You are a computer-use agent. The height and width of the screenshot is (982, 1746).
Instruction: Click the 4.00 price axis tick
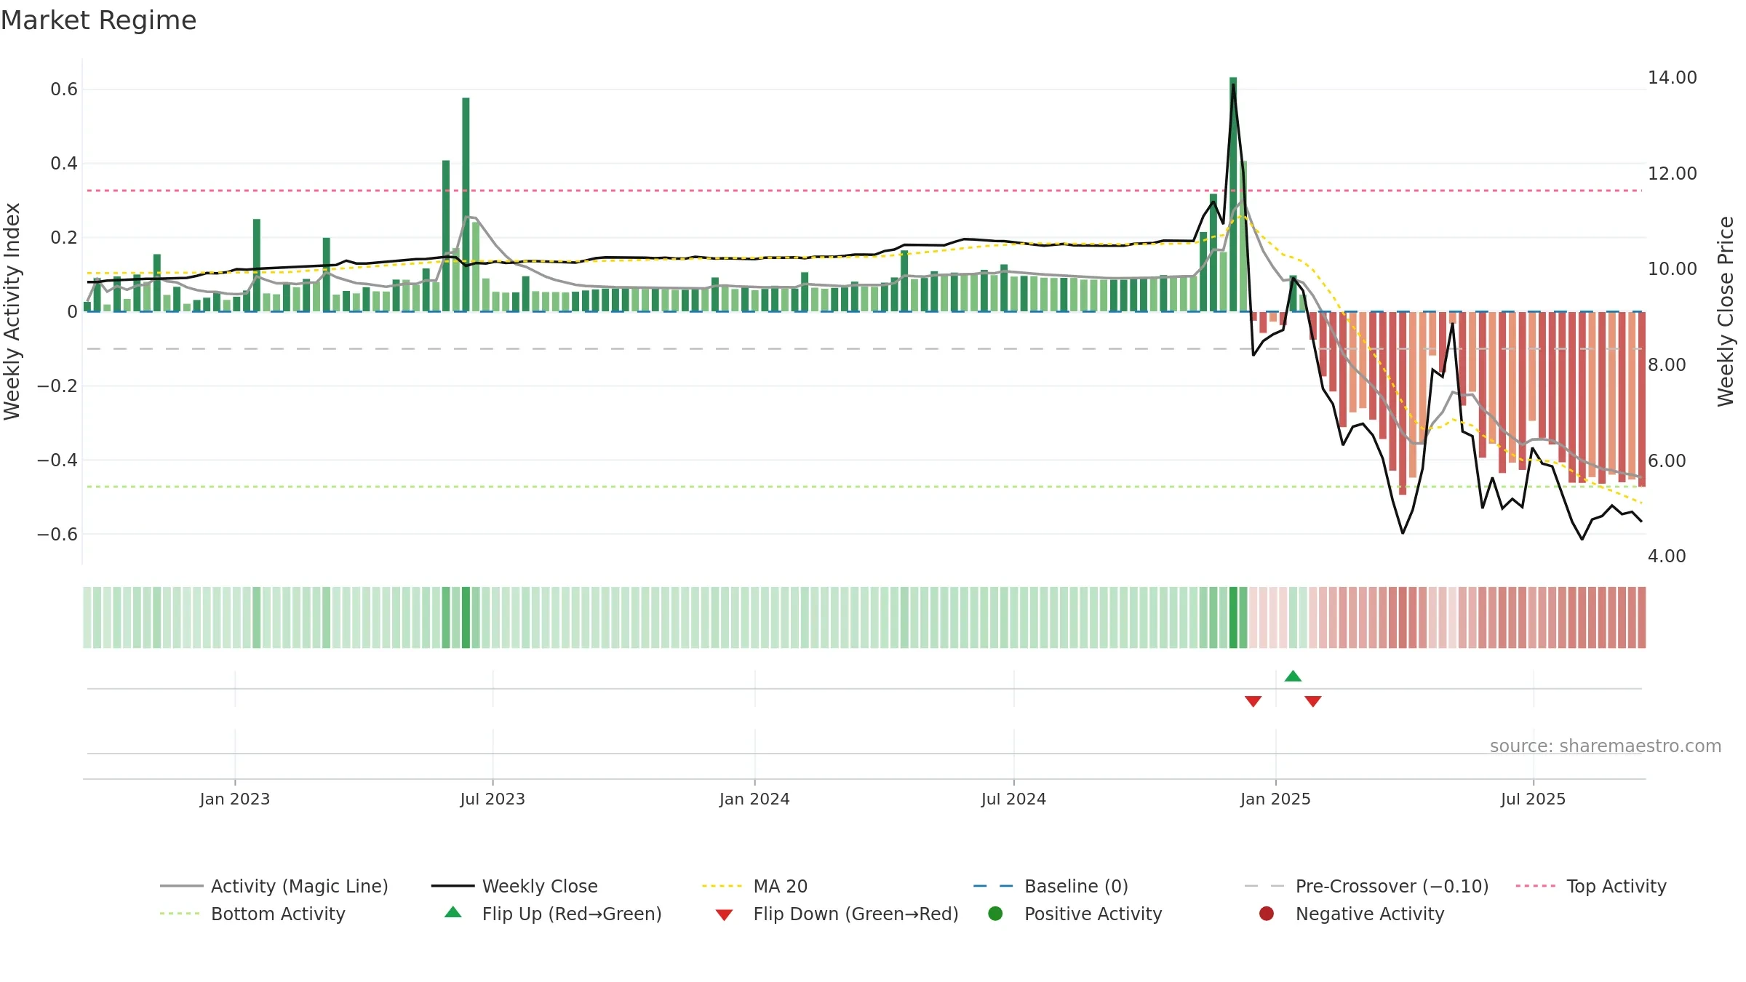(1666, 556)
